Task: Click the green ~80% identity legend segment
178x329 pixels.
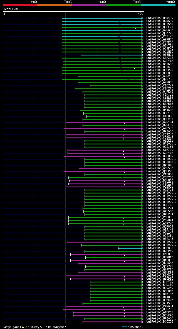Action: pos(123,5)
